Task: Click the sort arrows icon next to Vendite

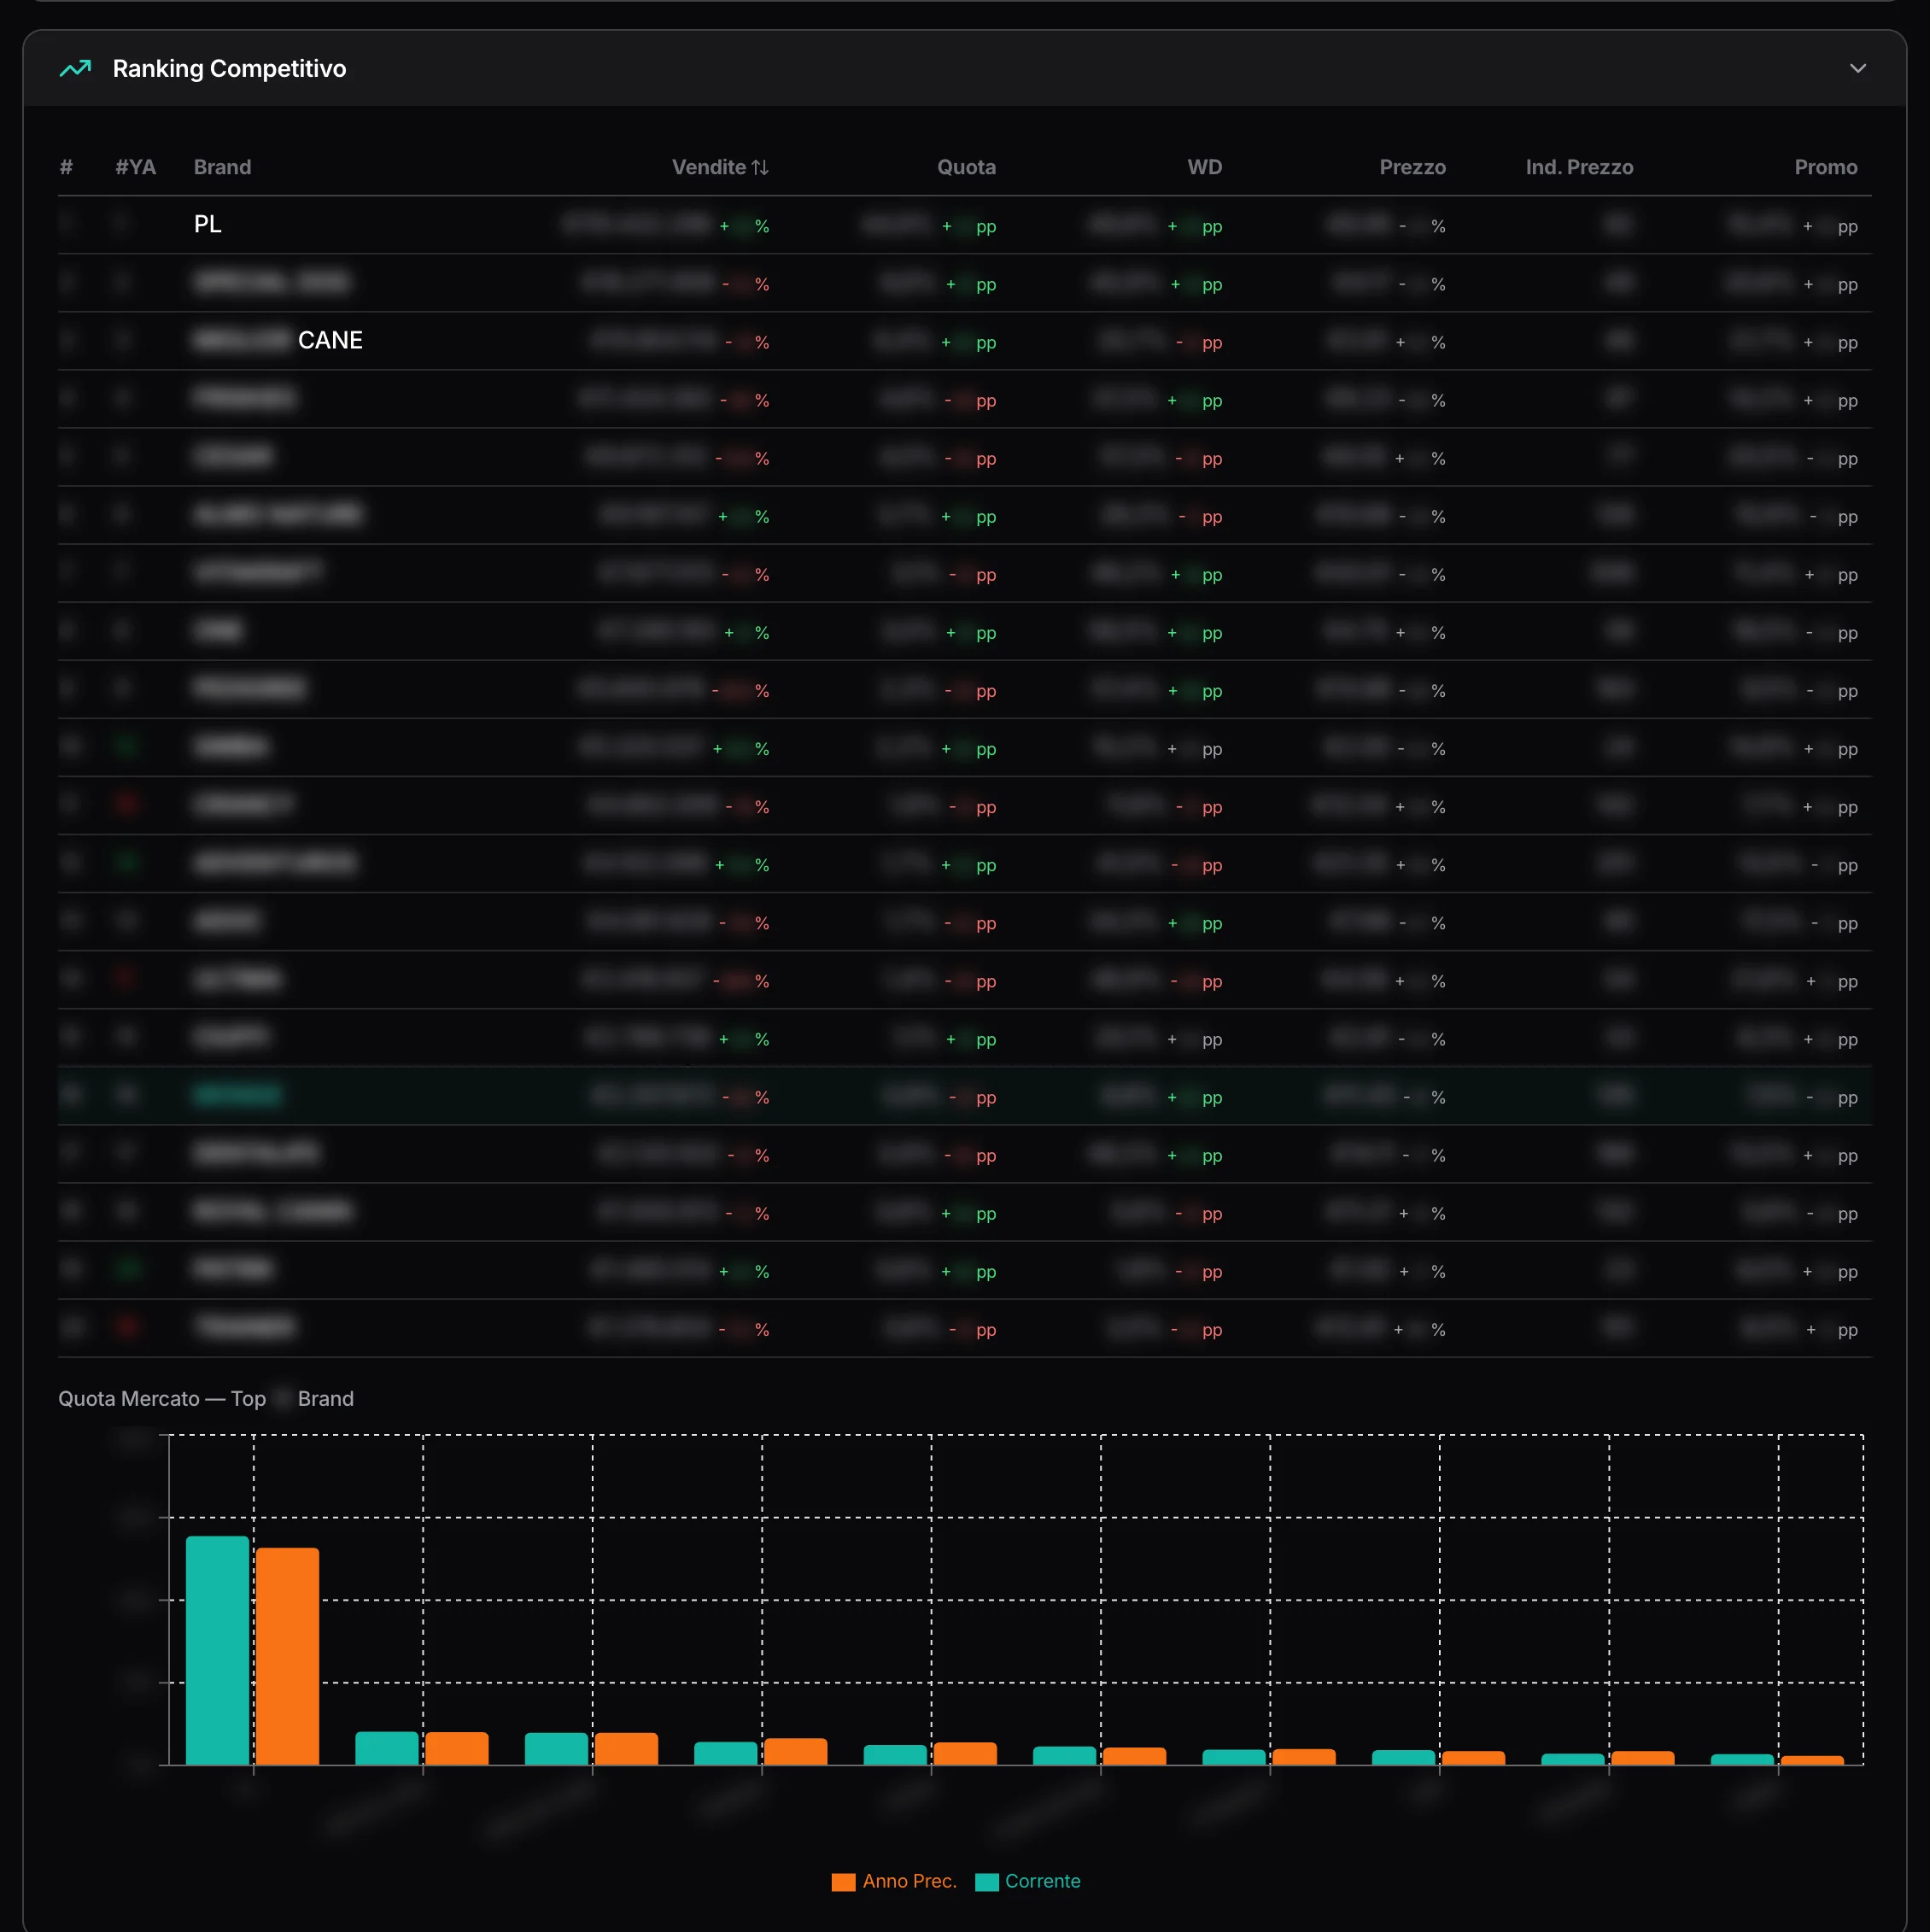Action: (x=760, y=167)
